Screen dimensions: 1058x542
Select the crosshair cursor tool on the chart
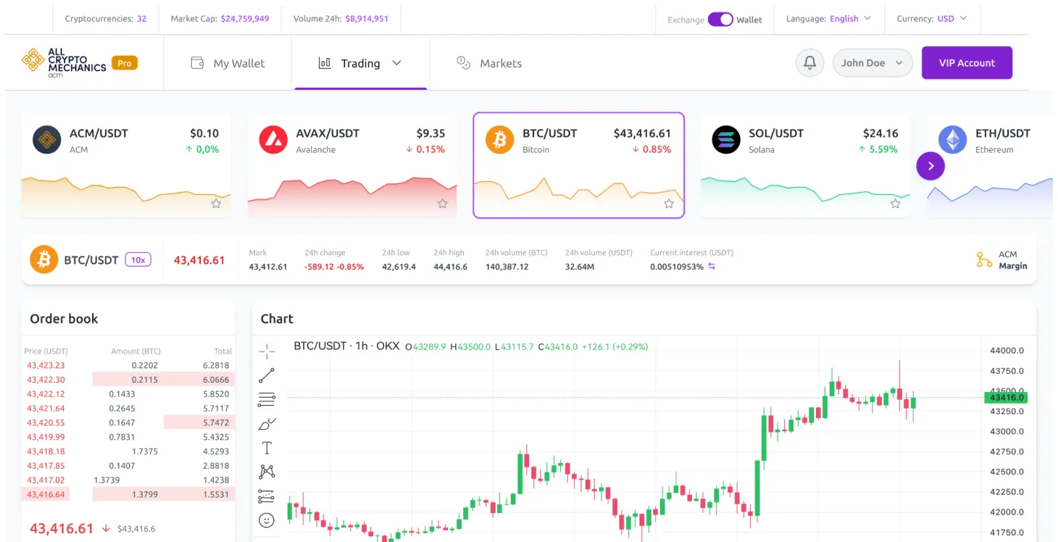tap(267, 351)
